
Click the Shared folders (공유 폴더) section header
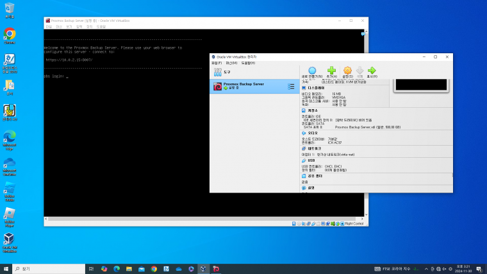(x=315, y=176)
